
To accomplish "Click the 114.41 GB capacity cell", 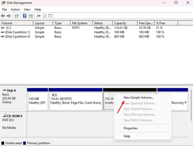I will pos(121,28).
